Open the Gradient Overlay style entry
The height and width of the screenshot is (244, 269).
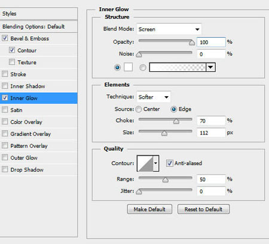(30, 134)
